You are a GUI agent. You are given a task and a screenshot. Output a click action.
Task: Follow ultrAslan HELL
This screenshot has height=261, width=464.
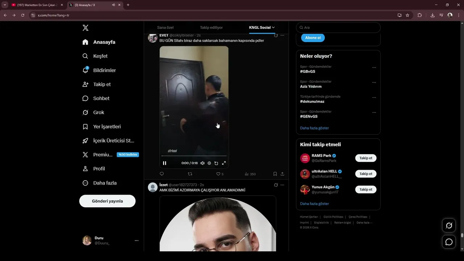(366, 174)
